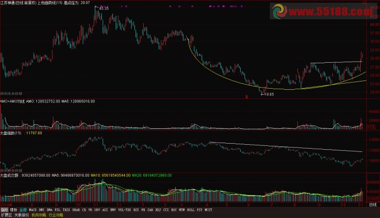
Task: Open the 关联报价 tab
Action: coord(21,215)
